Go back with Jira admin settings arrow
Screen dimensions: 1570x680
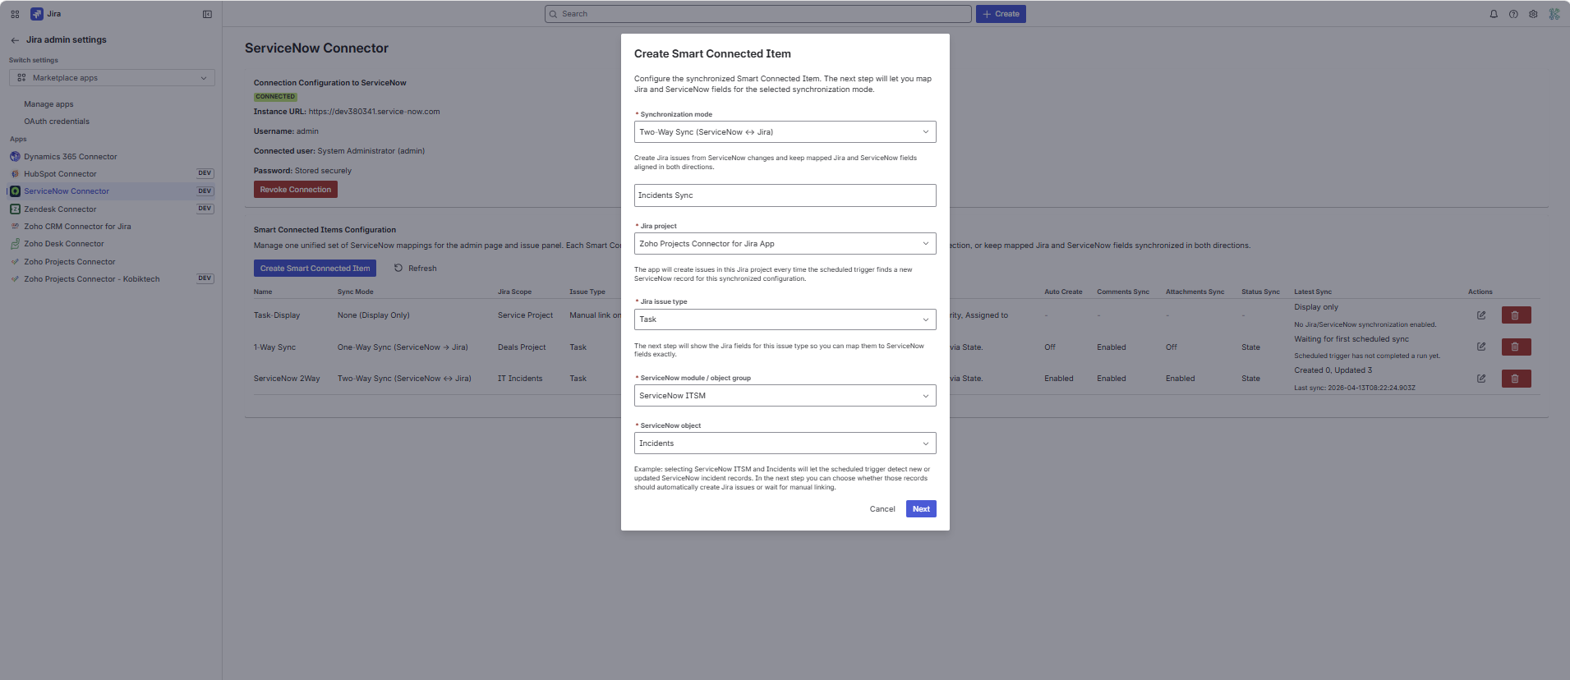(x=15, y=40)
